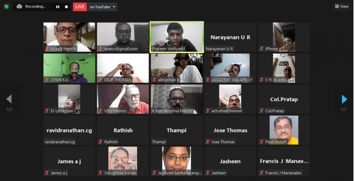Click the green encryption shield icon
The width and height of the screenshot is (355, 181).
coord(7,7)
